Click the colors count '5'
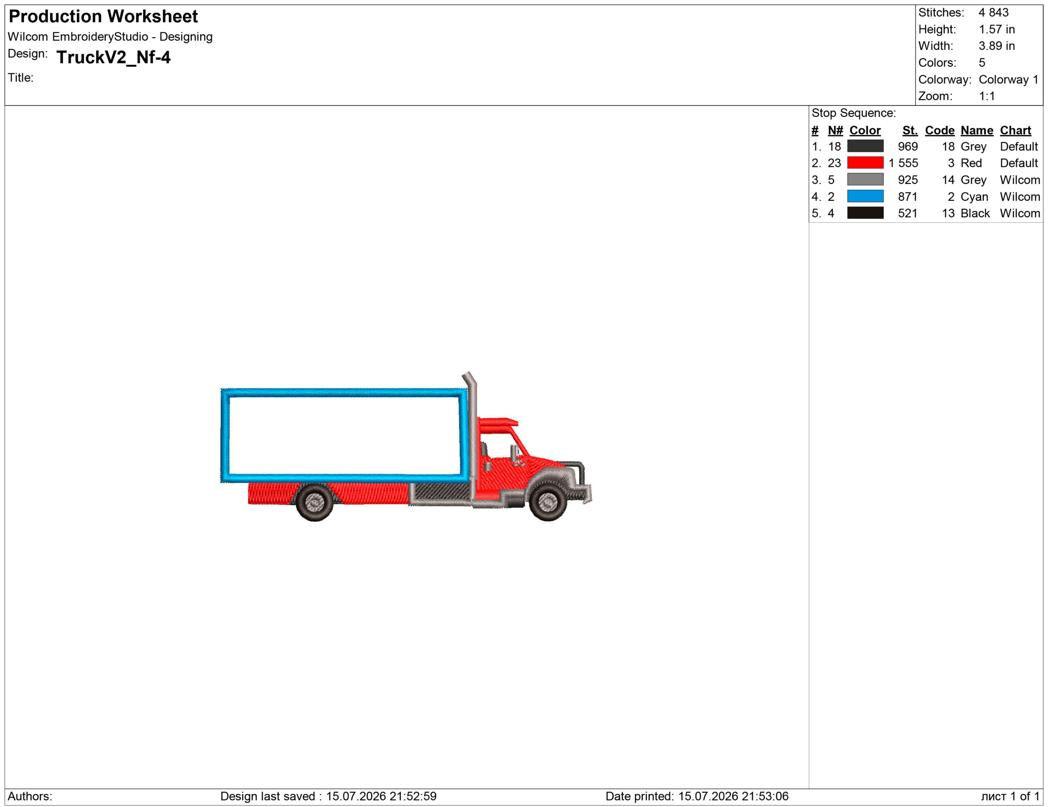Screen dimensions: 1048x807 (x=982, y=63)
